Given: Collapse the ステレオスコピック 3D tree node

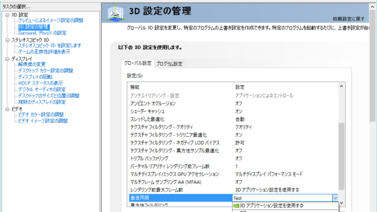Looking at the screenshot, I should pyautogui.click(x=7, y=40).
